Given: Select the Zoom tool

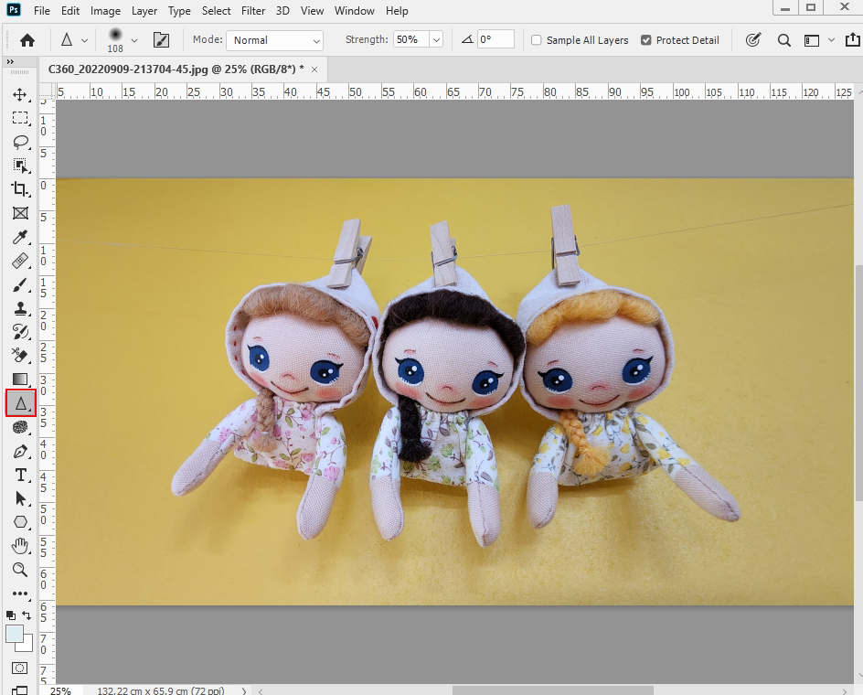Looking at the screenshot, I should coord(20,570).
